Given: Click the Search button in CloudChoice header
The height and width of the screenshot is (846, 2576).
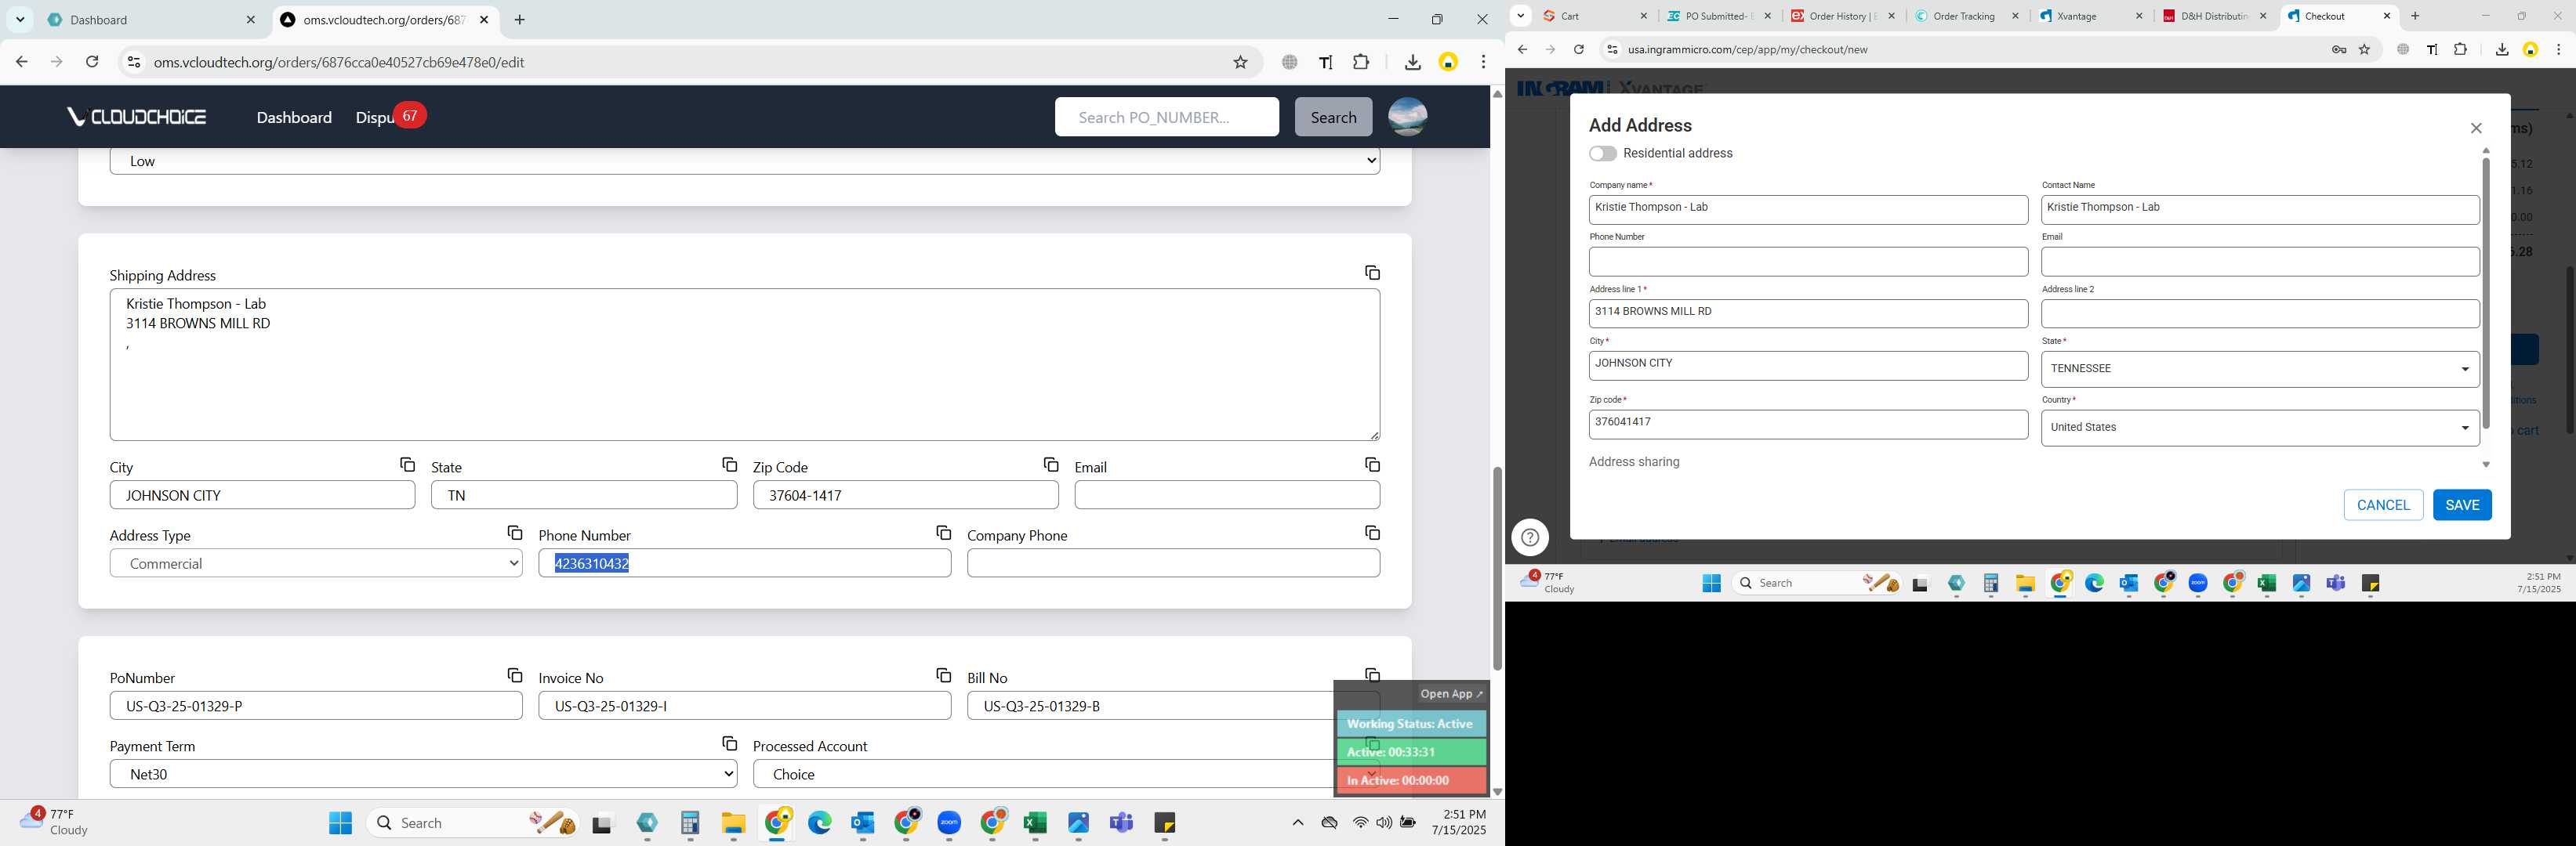Looking at the screenshot, I should click(1333, 117).
